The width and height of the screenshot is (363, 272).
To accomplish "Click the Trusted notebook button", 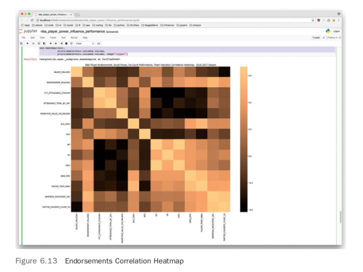I will pyautogui.click(x=316, y=38).
